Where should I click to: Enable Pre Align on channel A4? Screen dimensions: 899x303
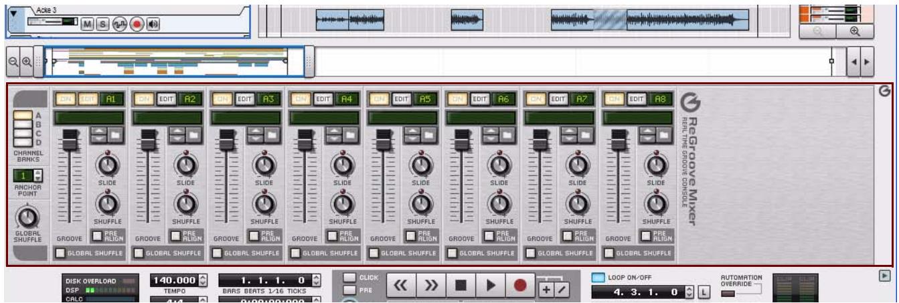(331, 235)
